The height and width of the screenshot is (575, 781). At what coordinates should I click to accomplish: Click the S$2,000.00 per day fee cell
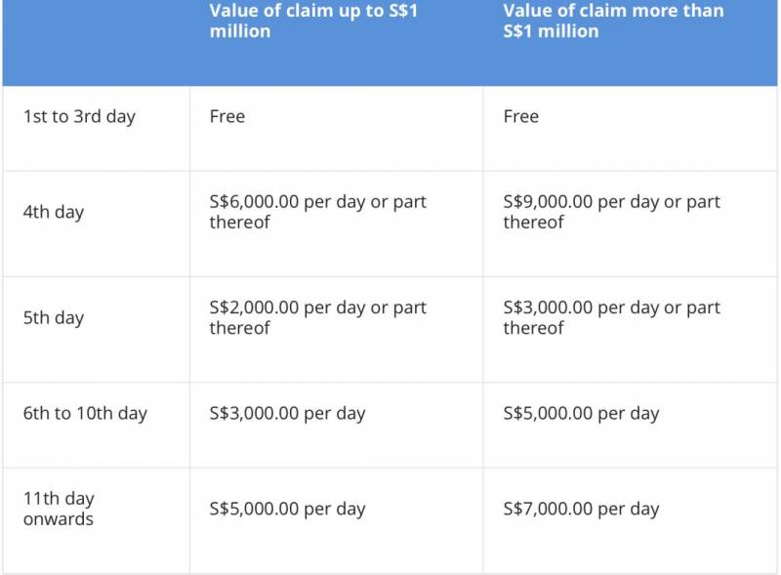coord(317,308)
